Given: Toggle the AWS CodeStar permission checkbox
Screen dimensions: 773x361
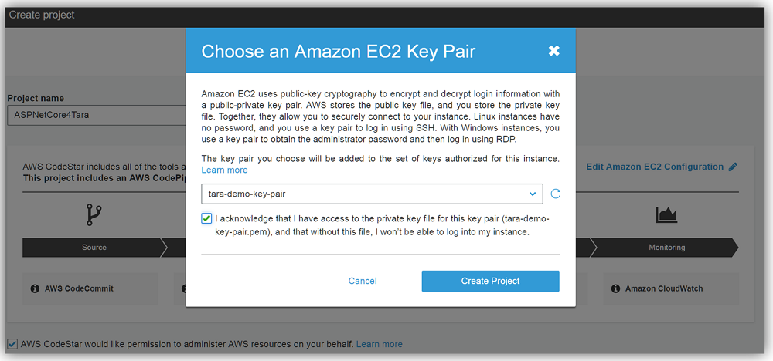Looking at the screenshot, I should (12, 344).
